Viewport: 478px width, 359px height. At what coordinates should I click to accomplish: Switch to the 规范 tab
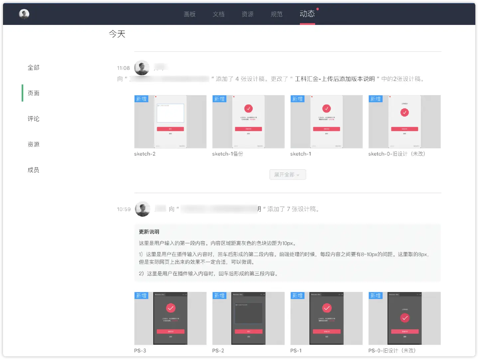point(276,14)
